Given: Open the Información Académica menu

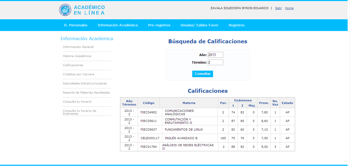Looking at the screenshot, I should click(x=118, y=25).
